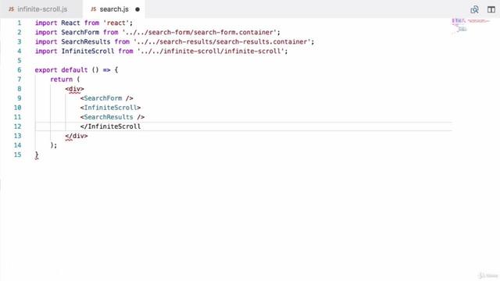Click the opening <InfiniteScroll> tag
This screenshot has width=500, height=281.
pyautogui.click(x=110, y=108)
